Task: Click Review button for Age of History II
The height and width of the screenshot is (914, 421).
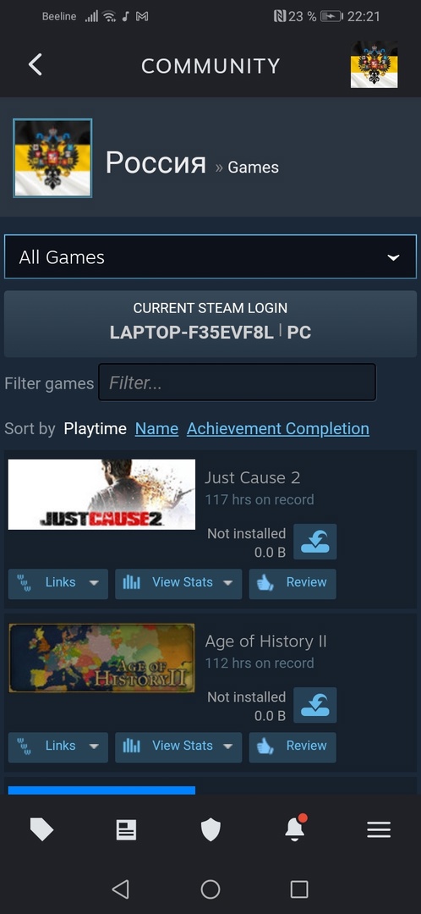Action: (x=293, y=746)
